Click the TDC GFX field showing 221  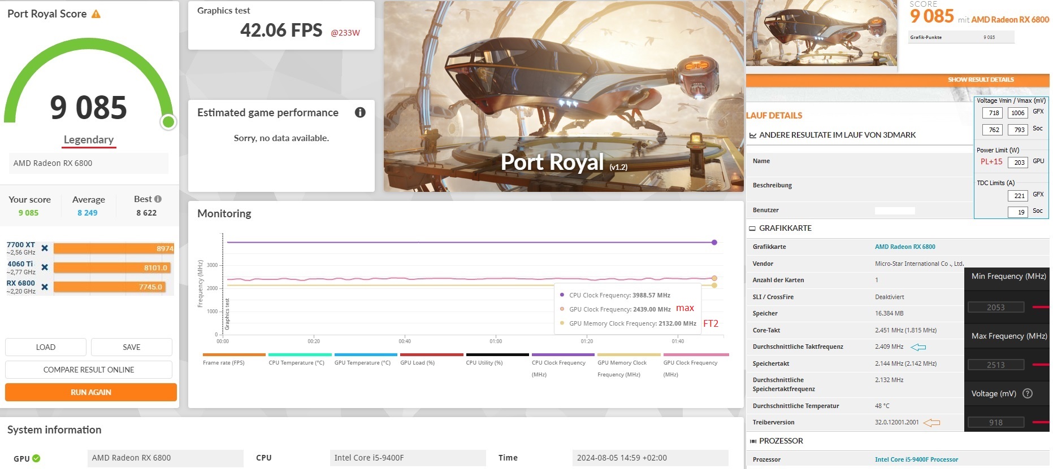click(1017, 196)
